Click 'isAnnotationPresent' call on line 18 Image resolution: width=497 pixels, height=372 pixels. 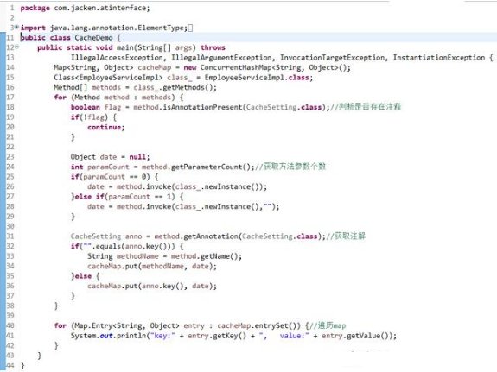[x=202, y=107]
